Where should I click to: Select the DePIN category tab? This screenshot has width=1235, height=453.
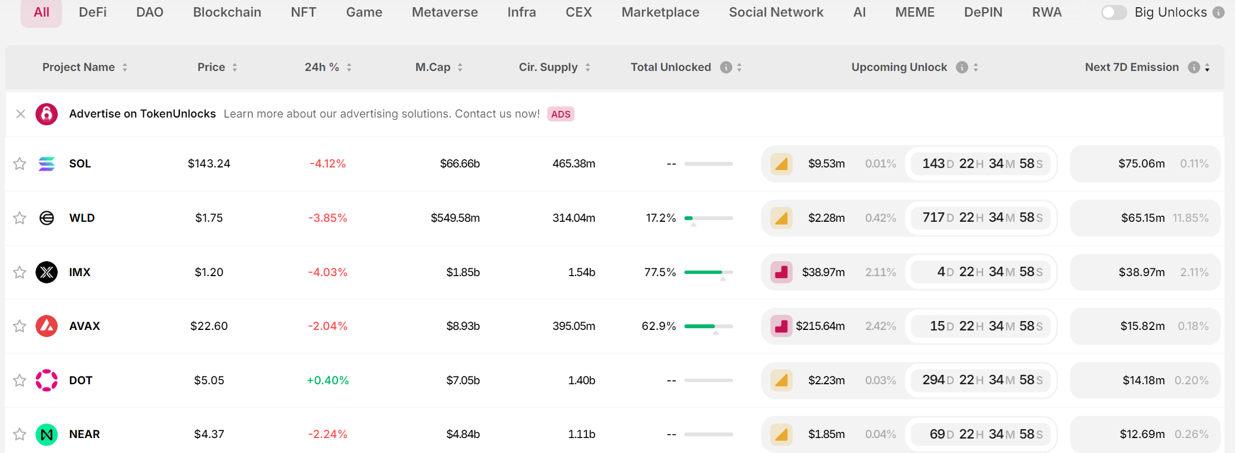click(983, 12)
